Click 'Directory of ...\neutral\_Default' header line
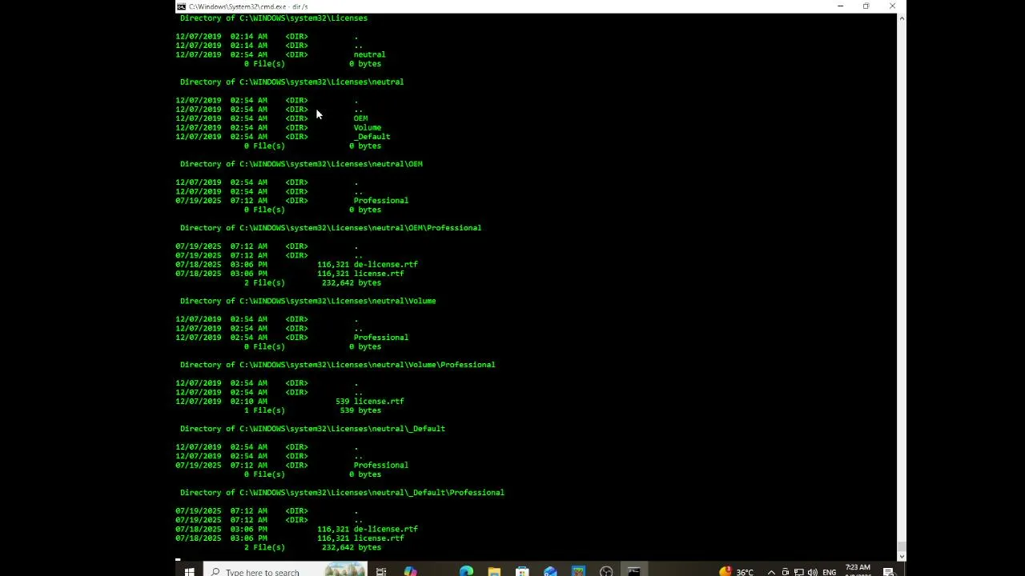The height and width of the screenshot is (576, 1025). (x=312, y=429)
